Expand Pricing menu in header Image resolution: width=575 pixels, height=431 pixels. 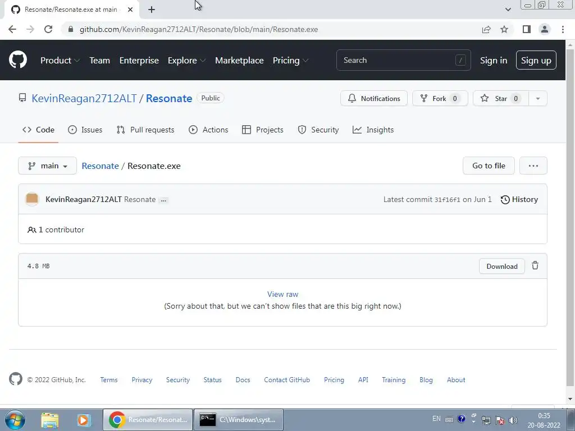(290, 60)
